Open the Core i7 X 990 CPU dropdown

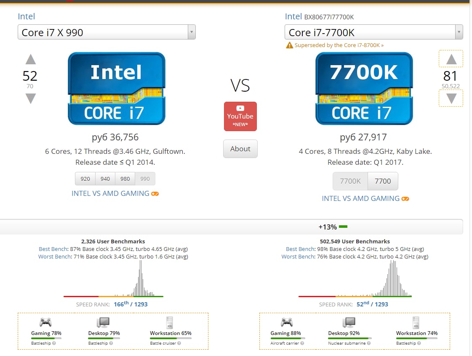click(x=107, y=32)
